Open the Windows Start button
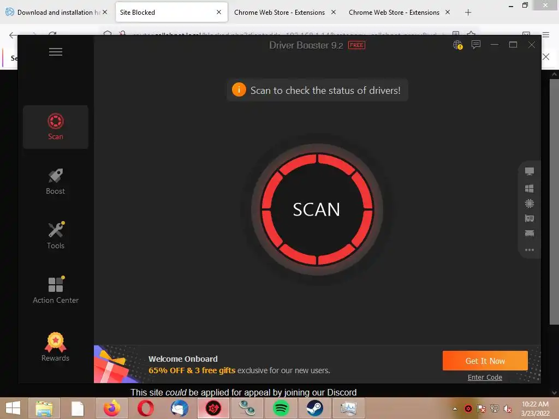This screenshot has width=559, height=419. click(x=13, y=408)
